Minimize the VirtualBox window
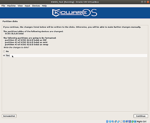150x123 pixels. (x=142, y=2)
